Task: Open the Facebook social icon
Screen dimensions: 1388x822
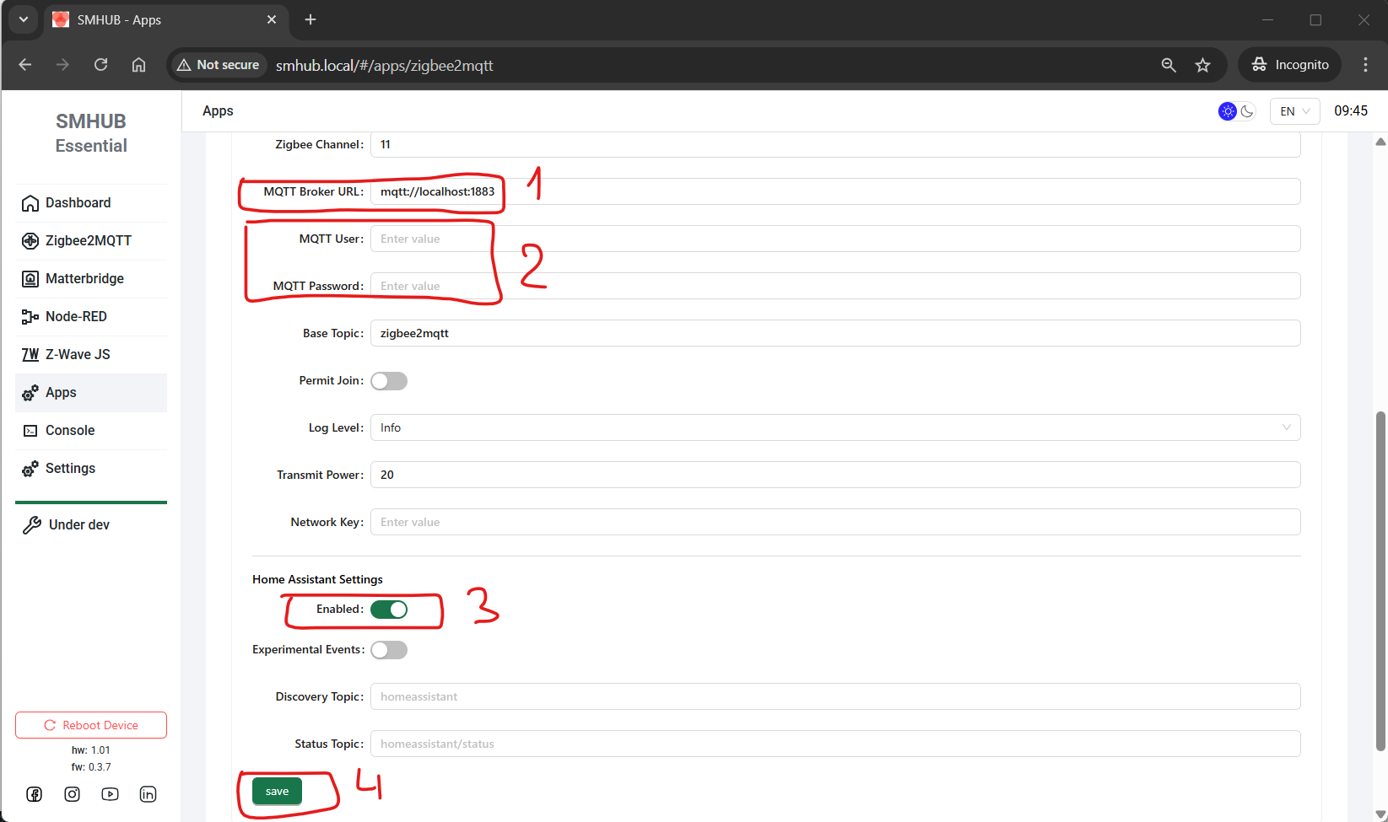Action: 35,794
